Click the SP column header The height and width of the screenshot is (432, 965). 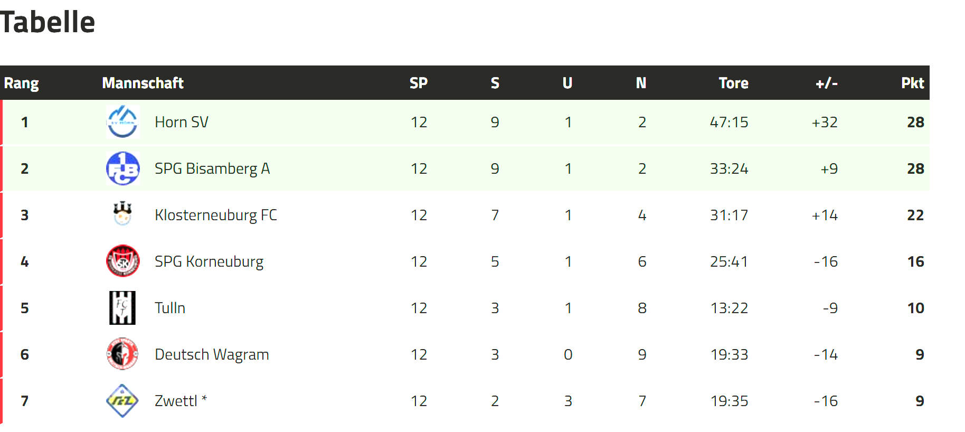(419, 83)
